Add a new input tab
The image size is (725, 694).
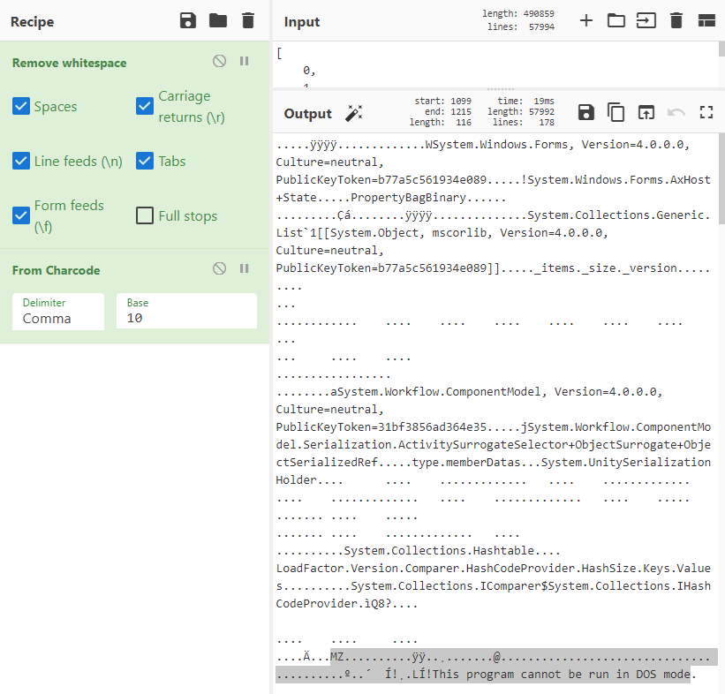point(586,21)
